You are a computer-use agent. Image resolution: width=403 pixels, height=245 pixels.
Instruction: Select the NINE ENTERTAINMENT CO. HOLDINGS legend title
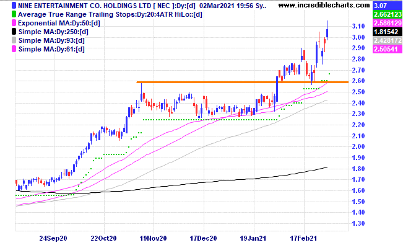click(142, 6)
